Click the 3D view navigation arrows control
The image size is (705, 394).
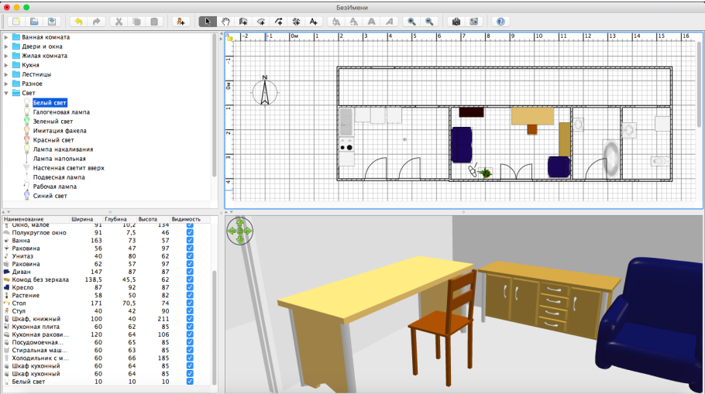coord(240,230)
